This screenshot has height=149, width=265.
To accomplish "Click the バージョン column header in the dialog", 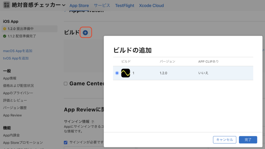I will click(x=167, y=61).
